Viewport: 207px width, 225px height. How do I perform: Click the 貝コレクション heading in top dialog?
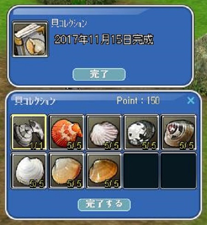69,23
